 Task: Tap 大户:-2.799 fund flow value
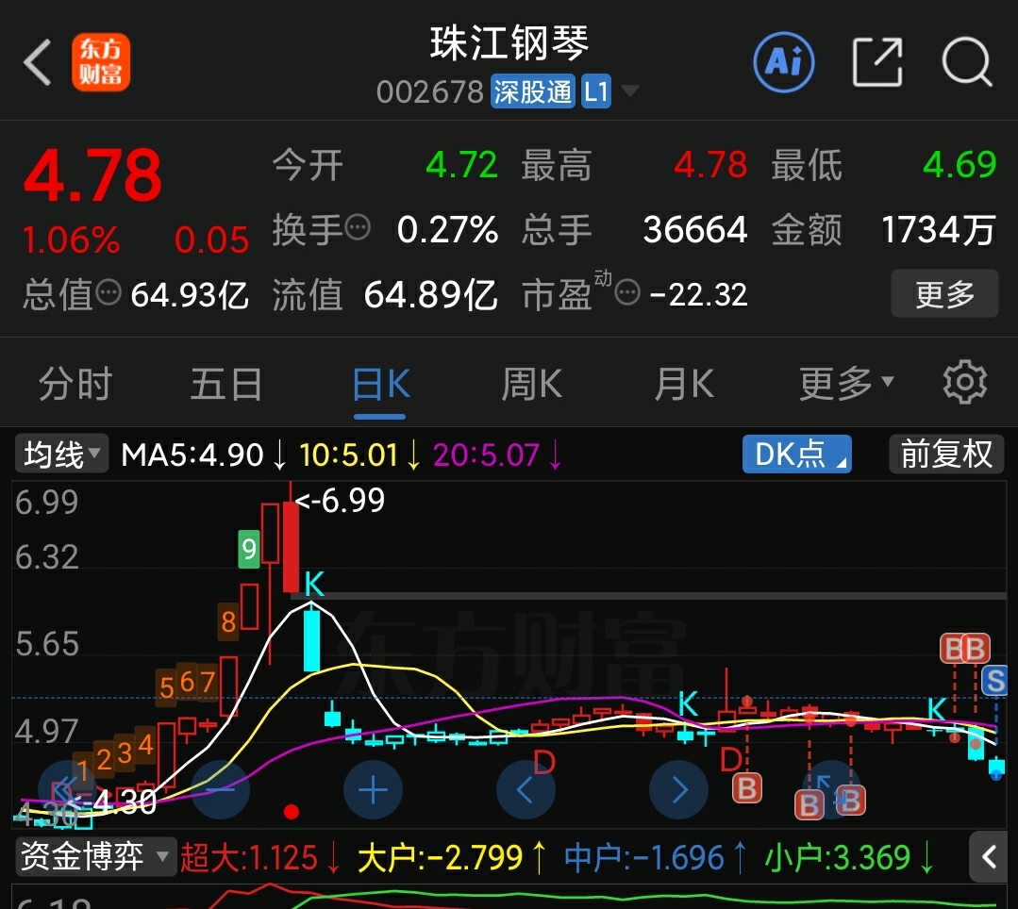441,857
